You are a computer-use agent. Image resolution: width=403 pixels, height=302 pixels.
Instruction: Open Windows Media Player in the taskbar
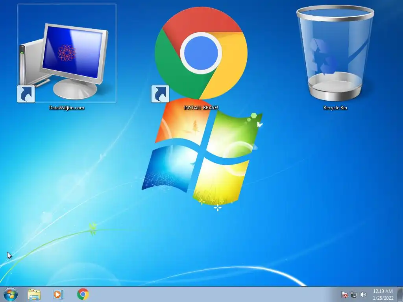(58, 294)
